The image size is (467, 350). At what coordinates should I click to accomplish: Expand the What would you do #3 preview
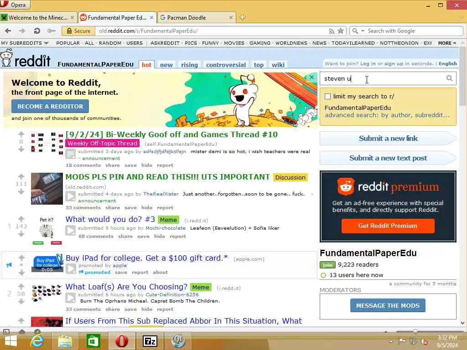pyautogui.click(x=71, y=230)
